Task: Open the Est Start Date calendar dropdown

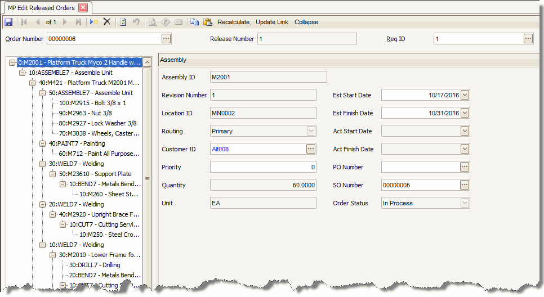Action: (x=465, y=95)
